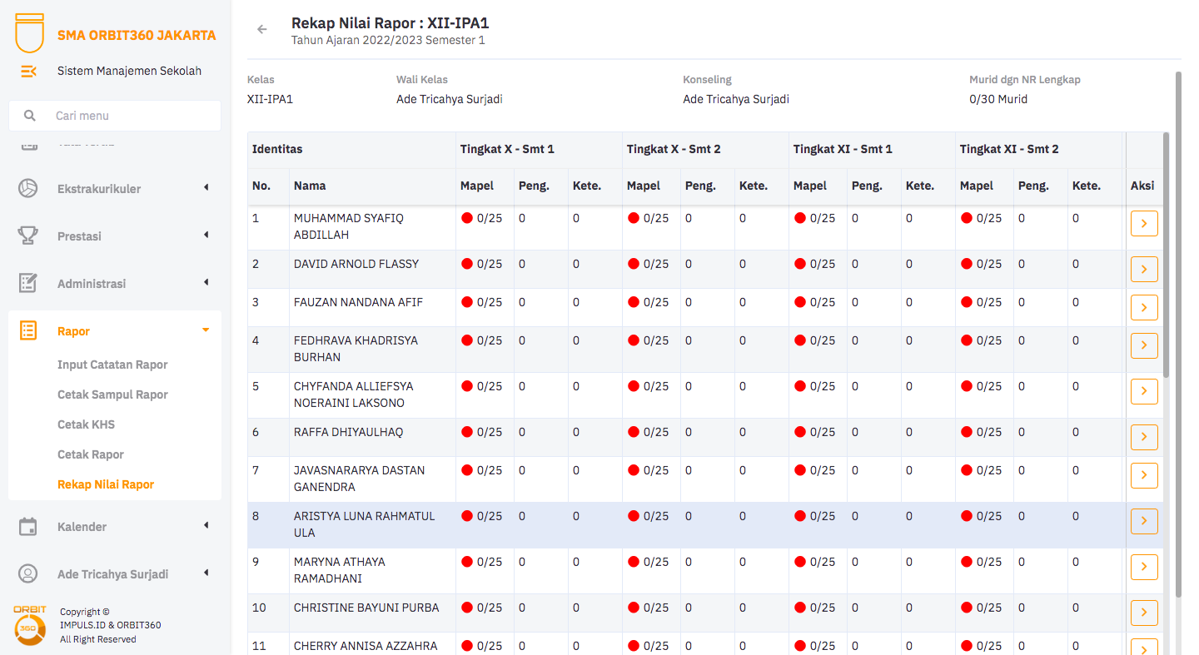Viewport: 1199px width, 655px height.
Task: Select Input Catatan Rapor from sidebar
Action: pos(112,365)
